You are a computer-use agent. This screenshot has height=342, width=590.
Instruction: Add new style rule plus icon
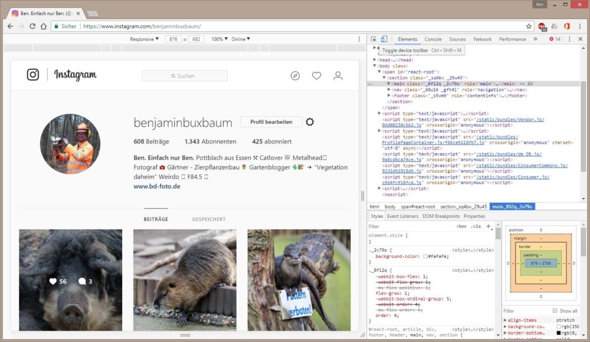click(x=489, y=226)
